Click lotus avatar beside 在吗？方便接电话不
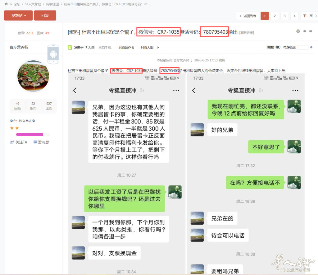The height and width of the screenshot is (275, 318). 294,182
